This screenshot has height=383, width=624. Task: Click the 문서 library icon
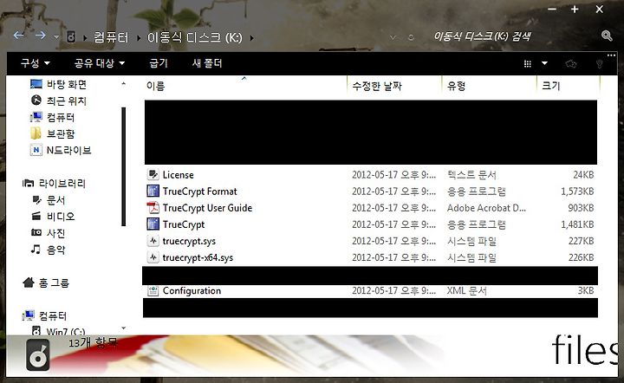(x=36, y=199)
